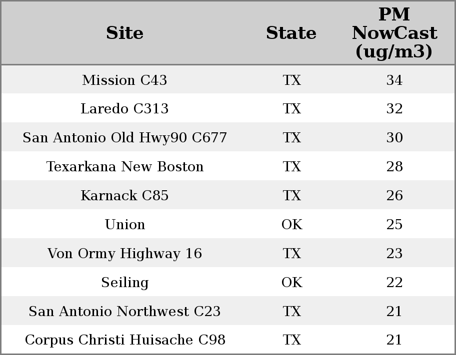Image resolution: width=456 pixels, height=355 pixels.
Task: Click San Antonio Old Hwy90 C677
Action: (124, 138)
